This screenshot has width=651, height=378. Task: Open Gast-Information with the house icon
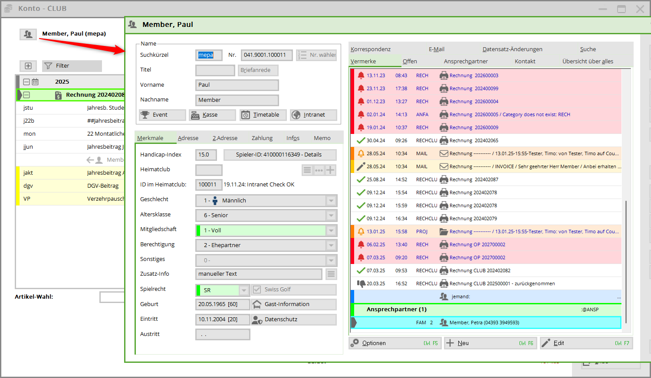294,304
